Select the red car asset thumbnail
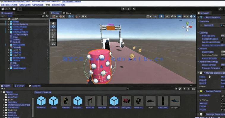 126,101
